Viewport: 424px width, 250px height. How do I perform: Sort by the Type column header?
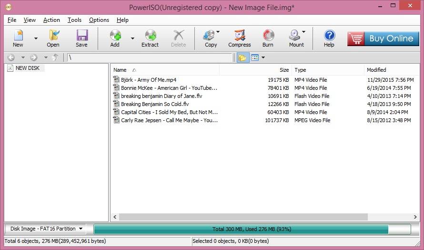tap(328, 70)
